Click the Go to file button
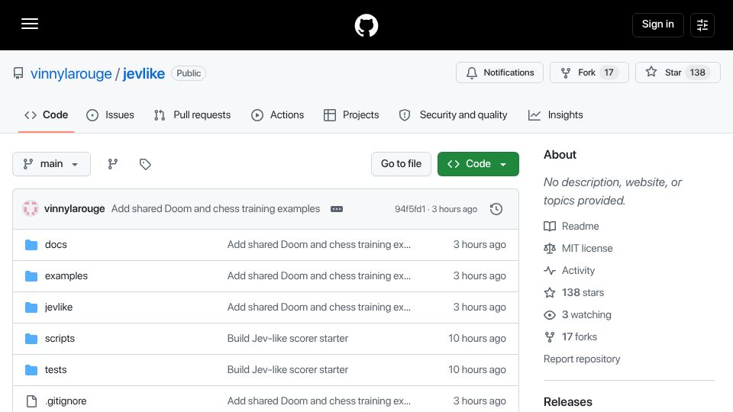 (x=401, y=164)
